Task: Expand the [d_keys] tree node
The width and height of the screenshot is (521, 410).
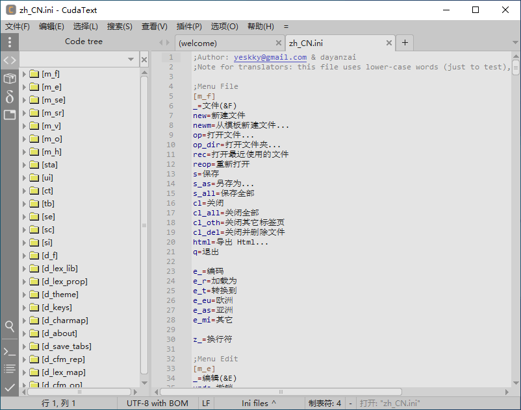Action: 24,307
